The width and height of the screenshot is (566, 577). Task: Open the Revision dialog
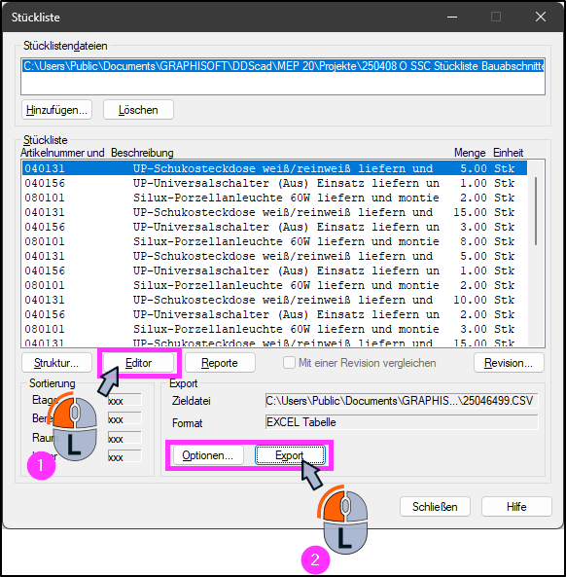pyautogui.click(x=509, y=363)
